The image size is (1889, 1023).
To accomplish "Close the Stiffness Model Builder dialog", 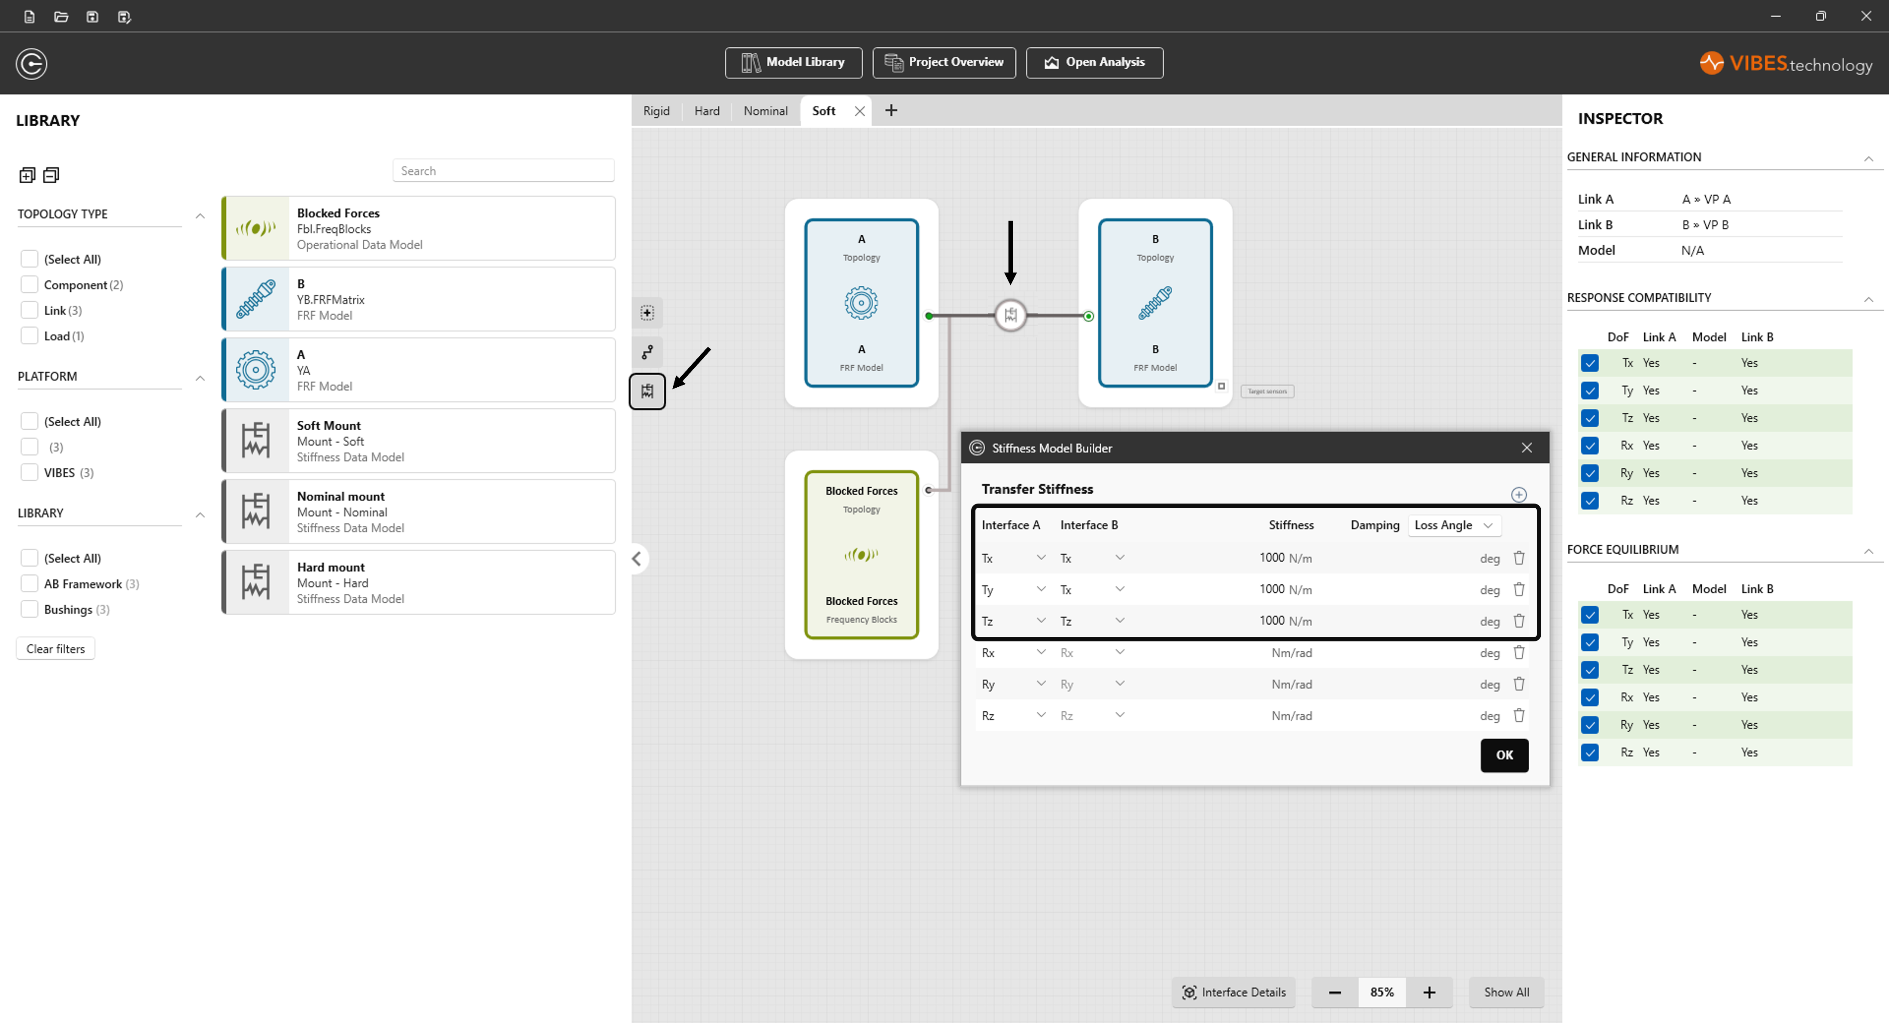I will click(1527, 447).
